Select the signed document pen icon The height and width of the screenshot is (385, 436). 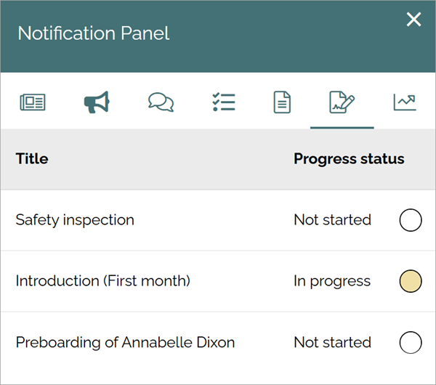pyautogui.click(x=342, y=102)
